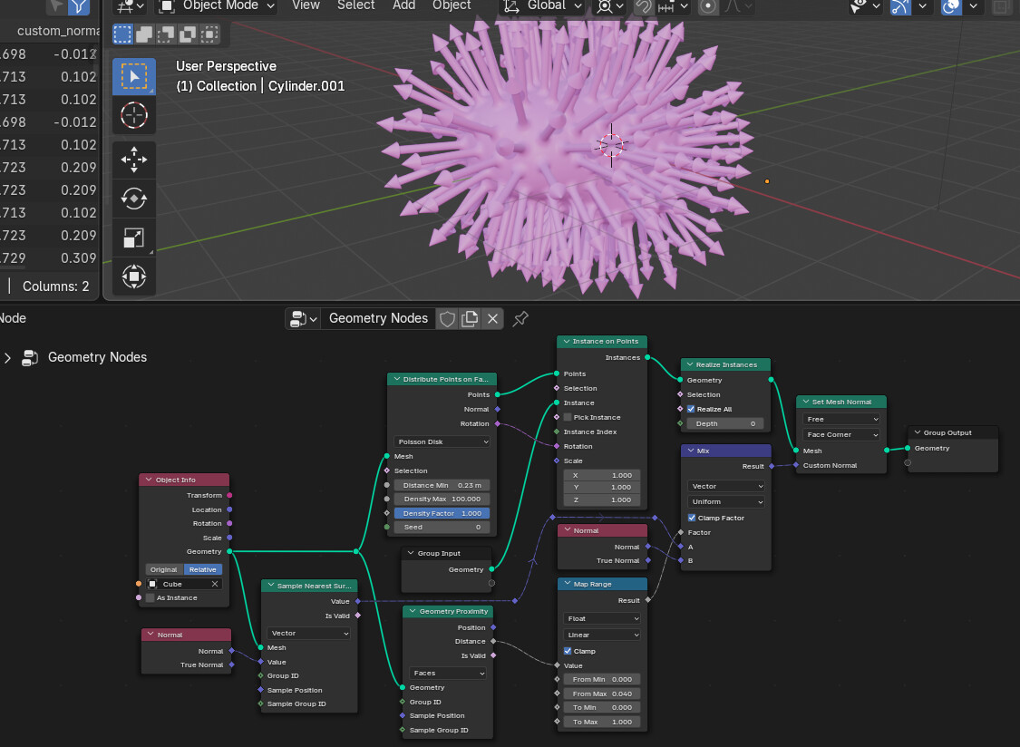Screen dimensions: 1020x747
Task: Uncheck Clamp Factor in Mix node
Action: point(692,518)
